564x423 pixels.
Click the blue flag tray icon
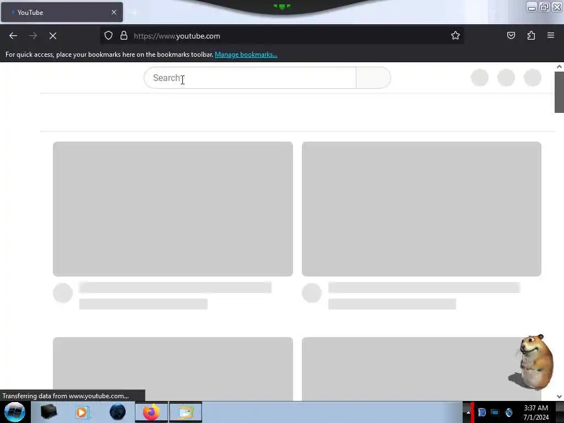tap(481, 412)
